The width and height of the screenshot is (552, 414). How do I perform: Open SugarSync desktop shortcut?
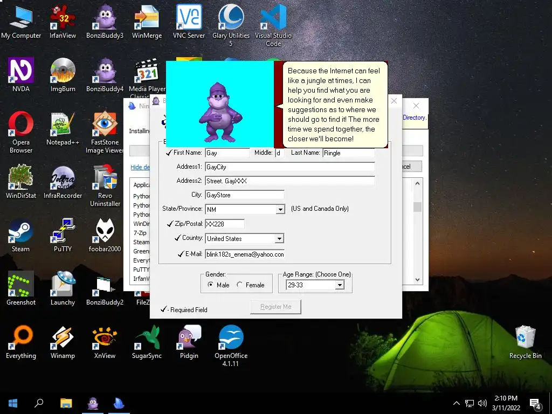147,341
